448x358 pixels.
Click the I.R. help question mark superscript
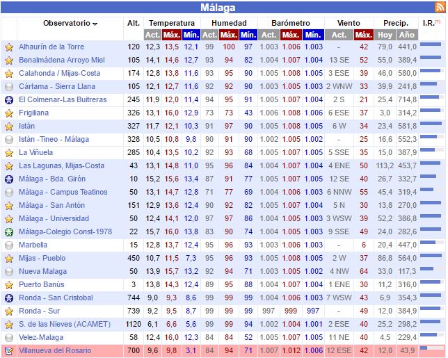click(438, 22)
